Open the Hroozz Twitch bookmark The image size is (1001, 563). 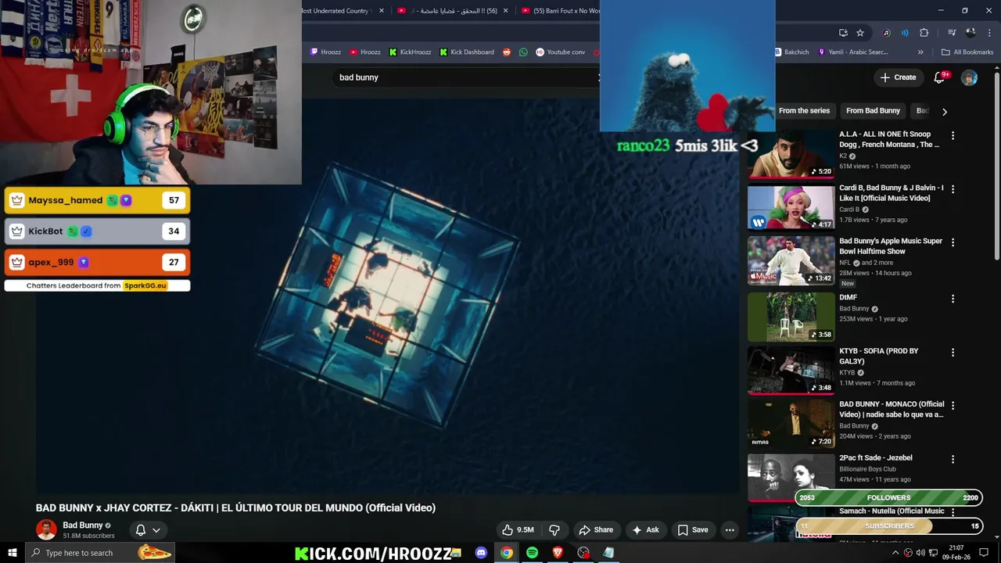click(325, 52)
